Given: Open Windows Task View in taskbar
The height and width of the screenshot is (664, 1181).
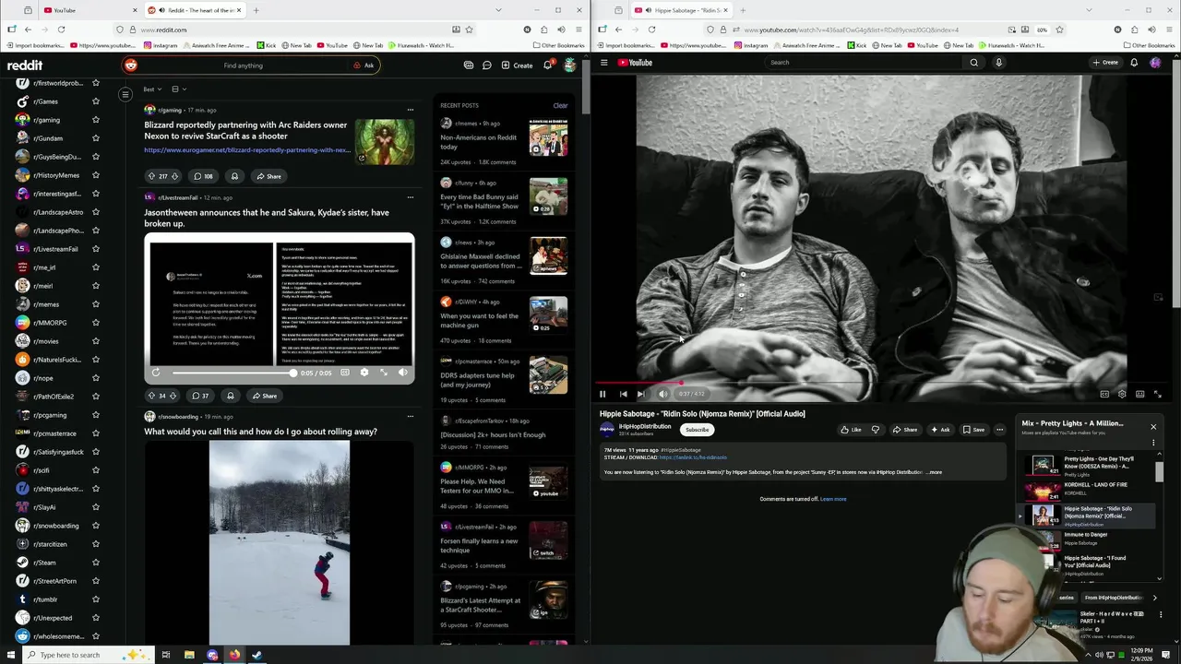Looking at the screenshot, I should click(x=166, y=655).
